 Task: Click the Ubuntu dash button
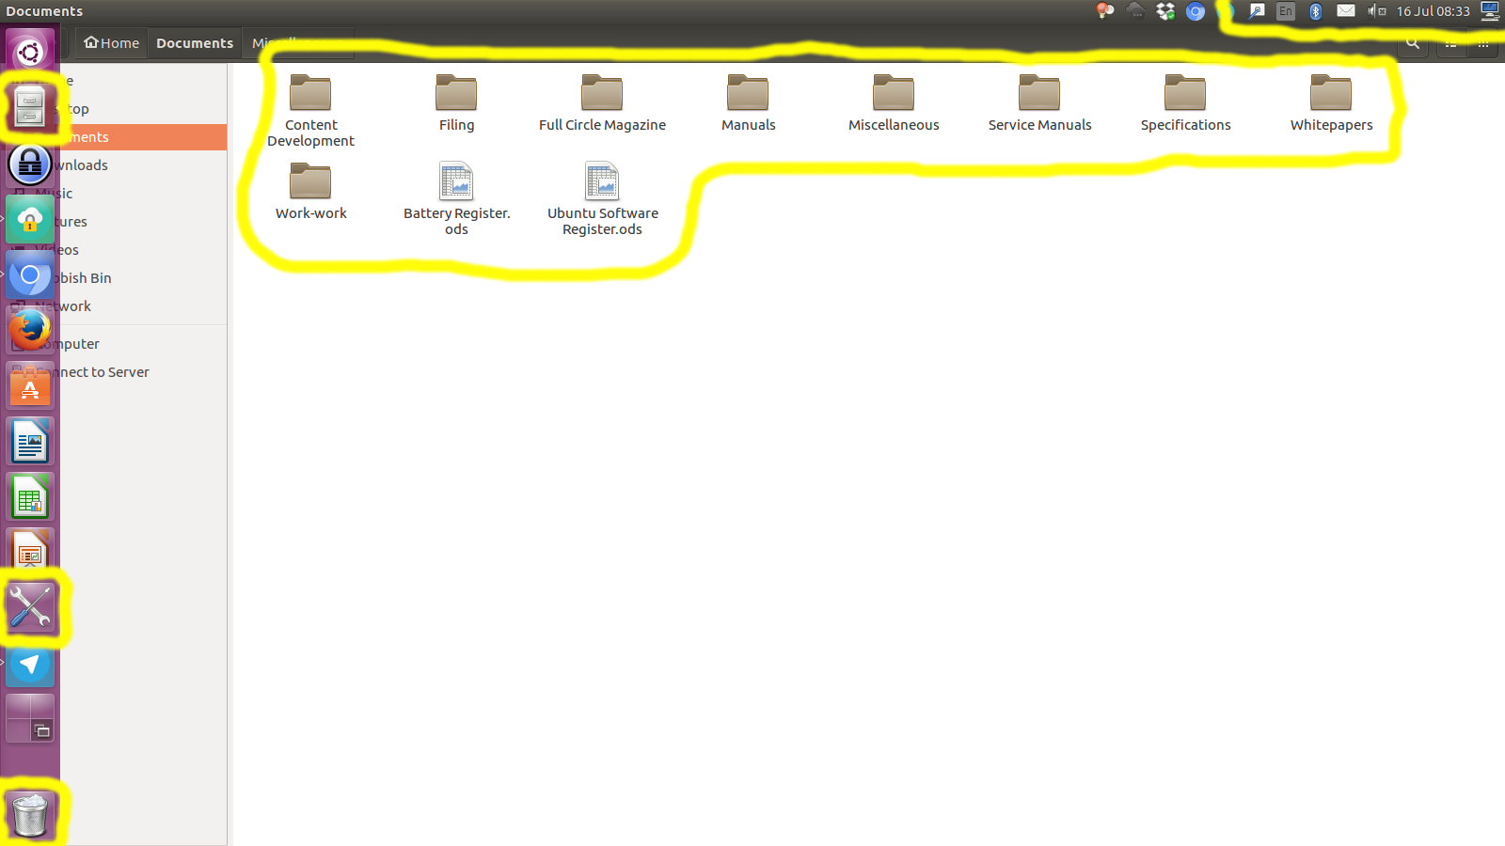[x=30, y=51]
